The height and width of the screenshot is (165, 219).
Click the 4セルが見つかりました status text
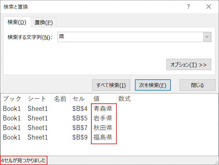click(x=23, y=160)
